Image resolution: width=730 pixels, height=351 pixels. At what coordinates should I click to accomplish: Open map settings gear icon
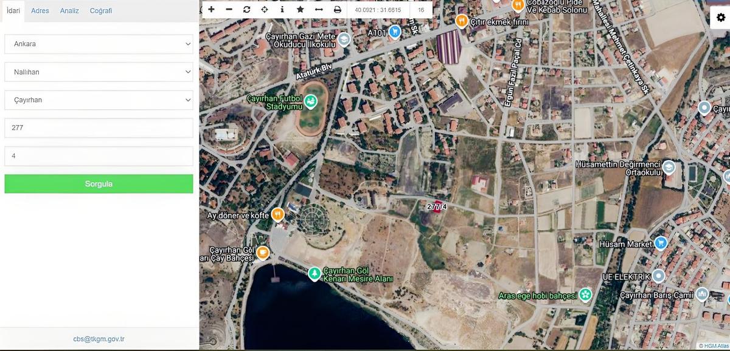click(721, 18)
